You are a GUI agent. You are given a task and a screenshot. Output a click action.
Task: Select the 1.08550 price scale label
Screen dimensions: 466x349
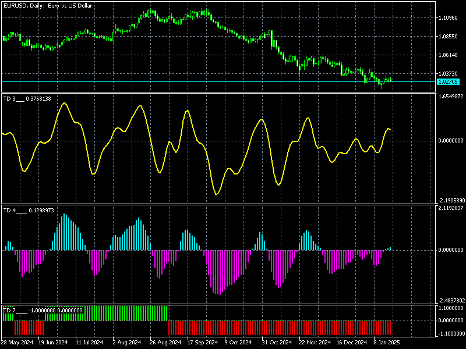(448, 37)
